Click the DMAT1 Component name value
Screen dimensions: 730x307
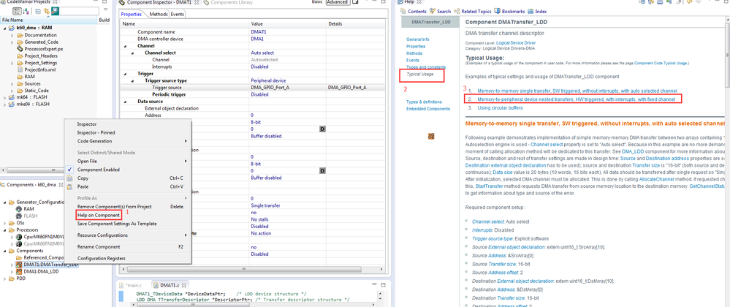(x=259, y=31)
